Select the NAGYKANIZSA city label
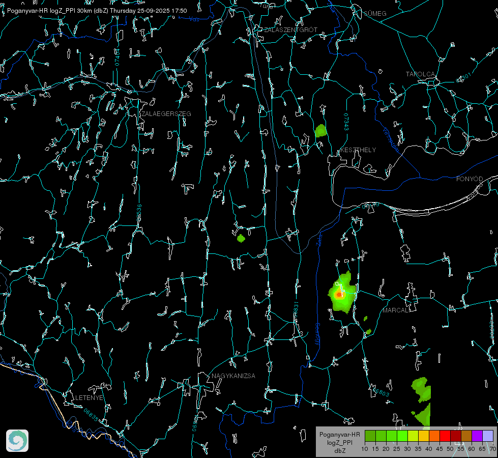 [x=233, y=376]
